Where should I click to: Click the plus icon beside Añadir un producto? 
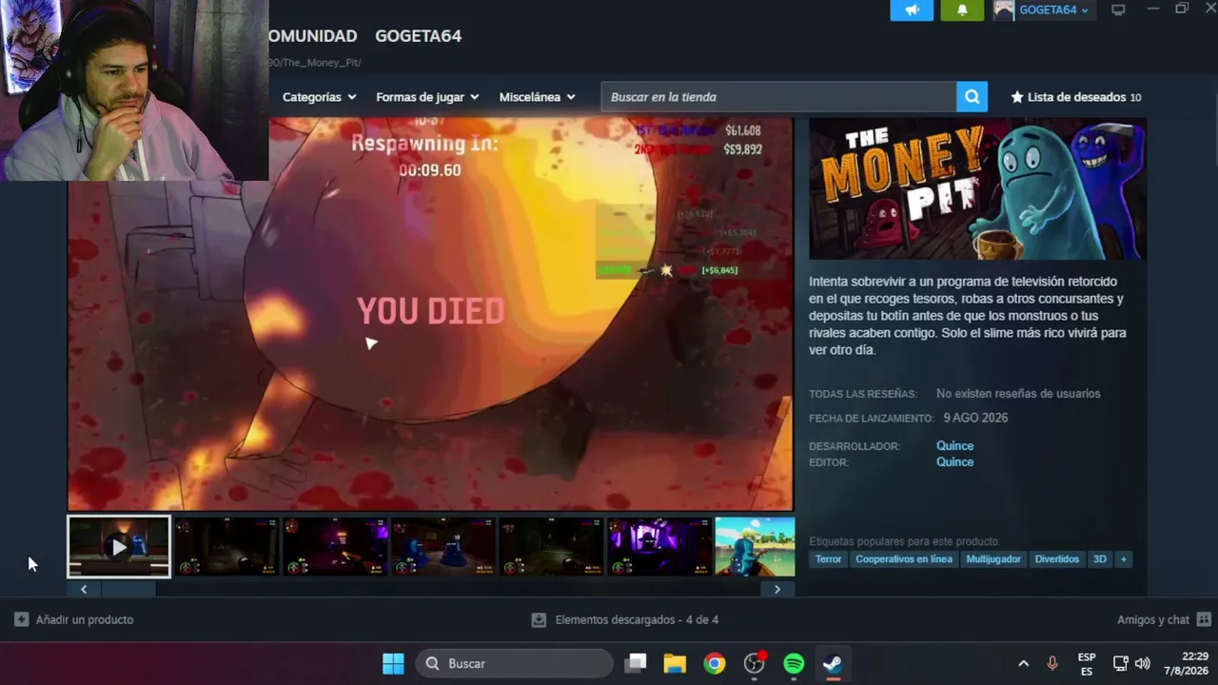pyautogui.click(x=21, y=619)
